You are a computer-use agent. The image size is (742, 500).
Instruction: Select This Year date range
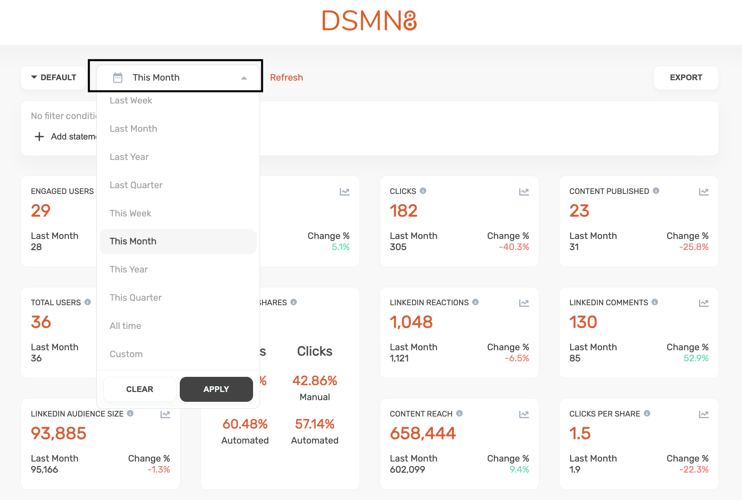pos(178,270)
